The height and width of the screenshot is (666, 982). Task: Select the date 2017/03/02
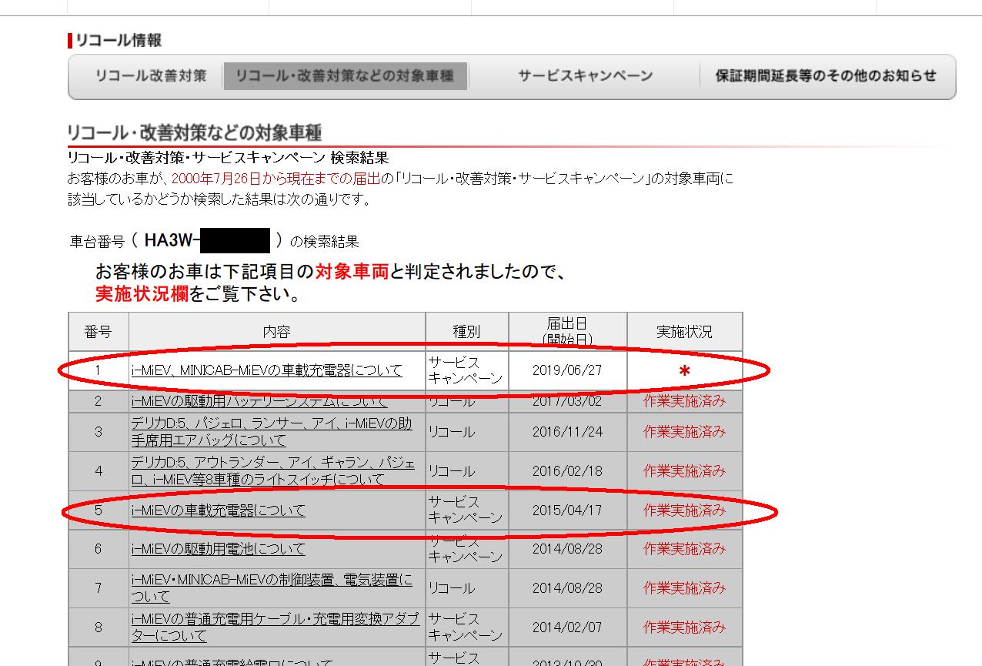click(x=567, y=402)
